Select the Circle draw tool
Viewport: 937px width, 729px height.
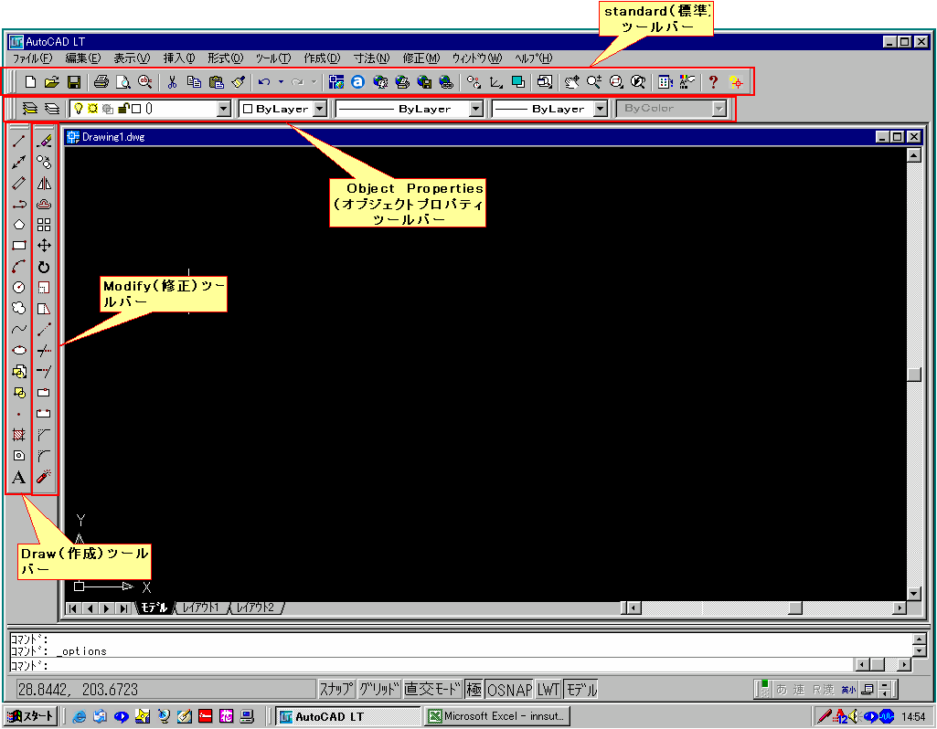(x=19, y=287)
